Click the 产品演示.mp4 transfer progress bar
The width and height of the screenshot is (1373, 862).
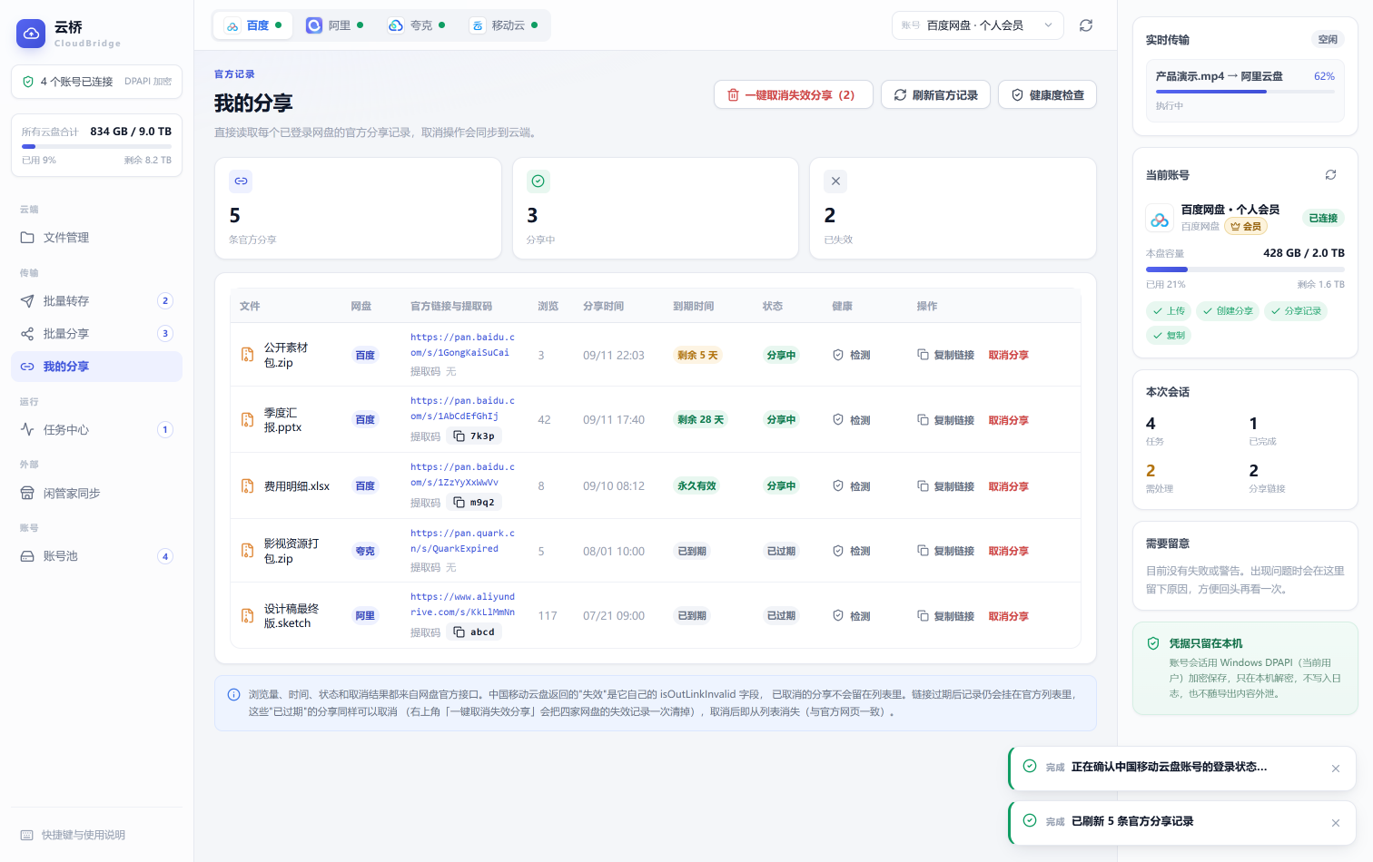coord(1245,92)
